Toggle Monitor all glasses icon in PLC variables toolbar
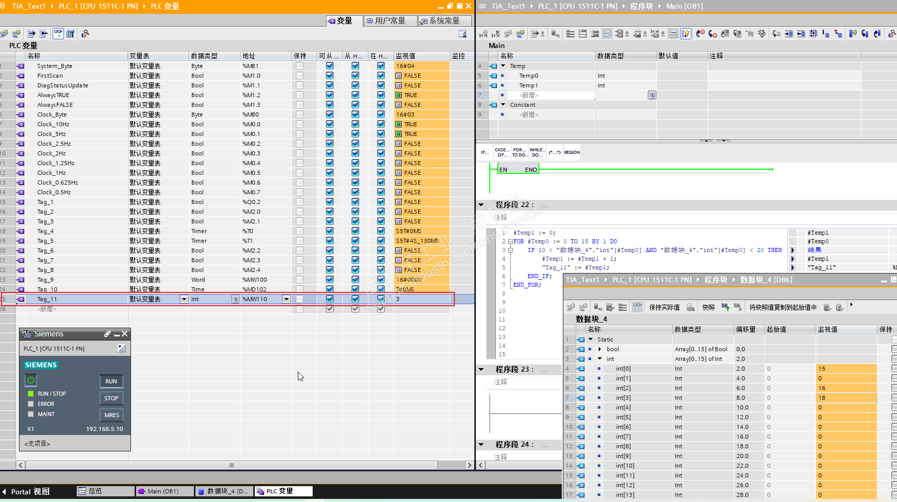This screenshot has width=897, height=502. coord(58,34)
